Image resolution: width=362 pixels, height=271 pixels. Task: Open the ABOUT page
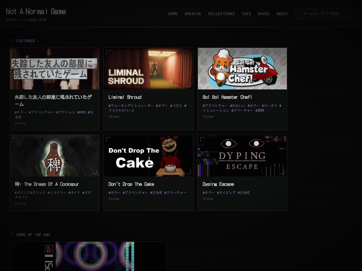point(282,14)
